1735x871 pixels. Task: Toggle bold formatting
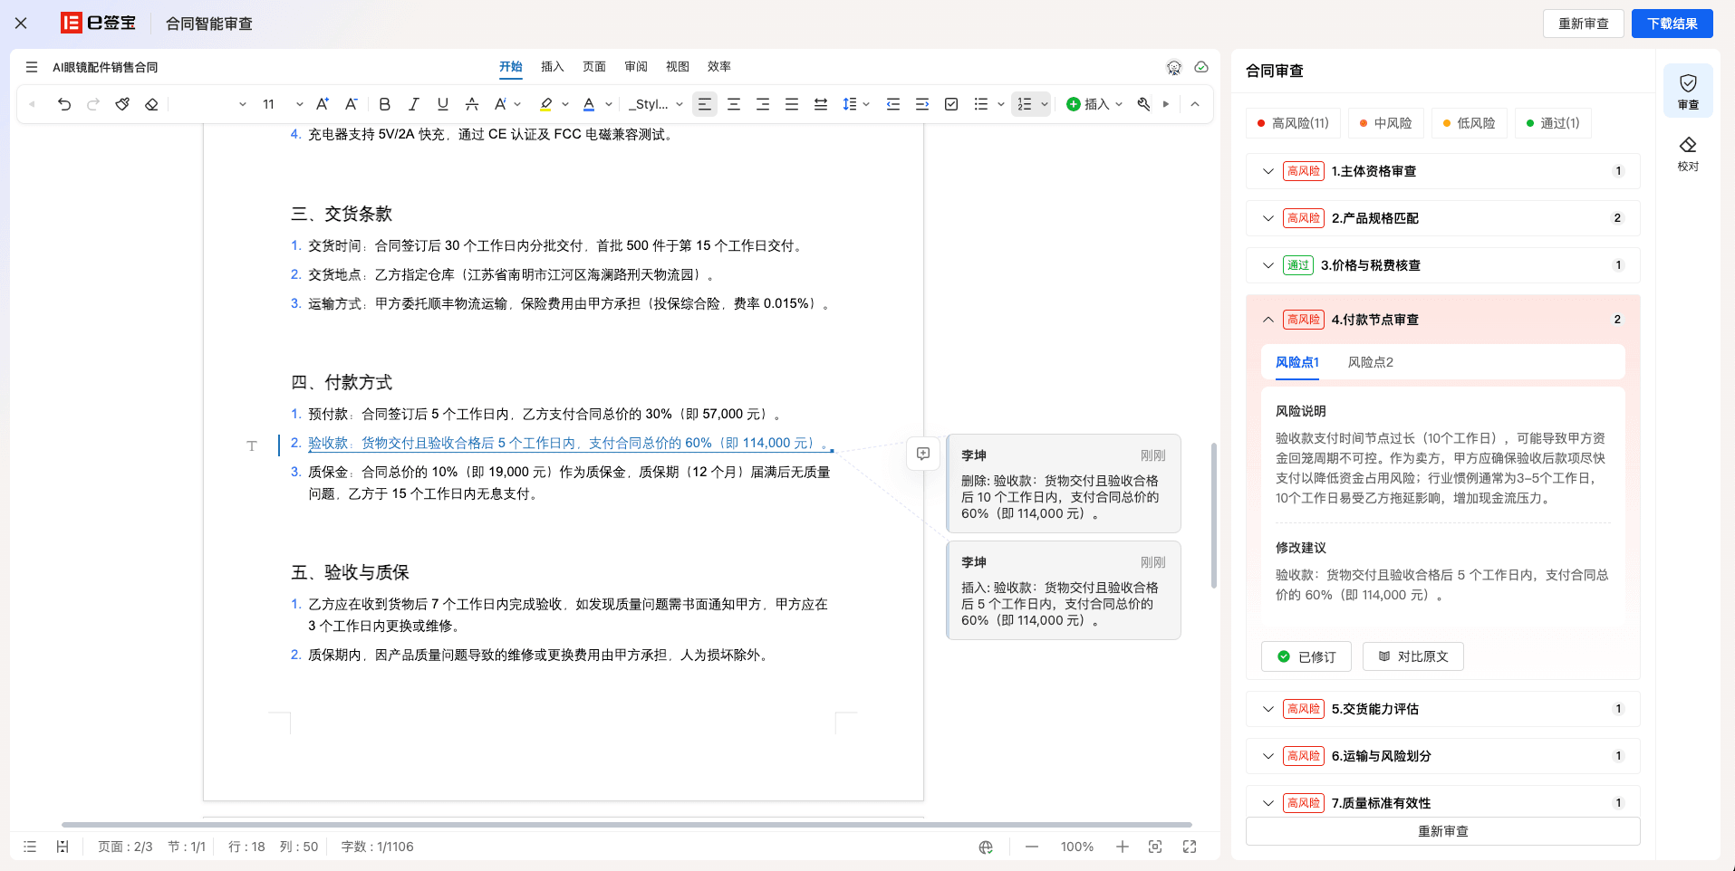[384, 104]
